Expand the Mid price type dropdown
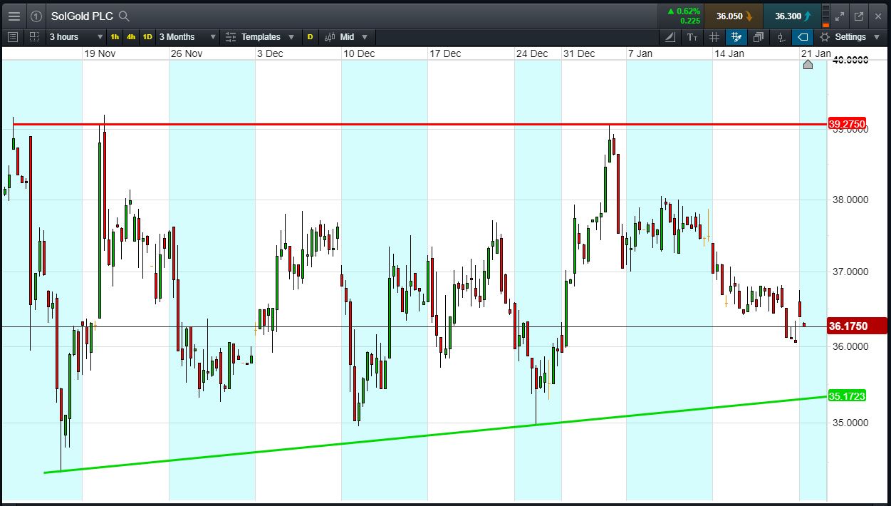Screen dimensions: 891x506 click(x=355, y=36)
